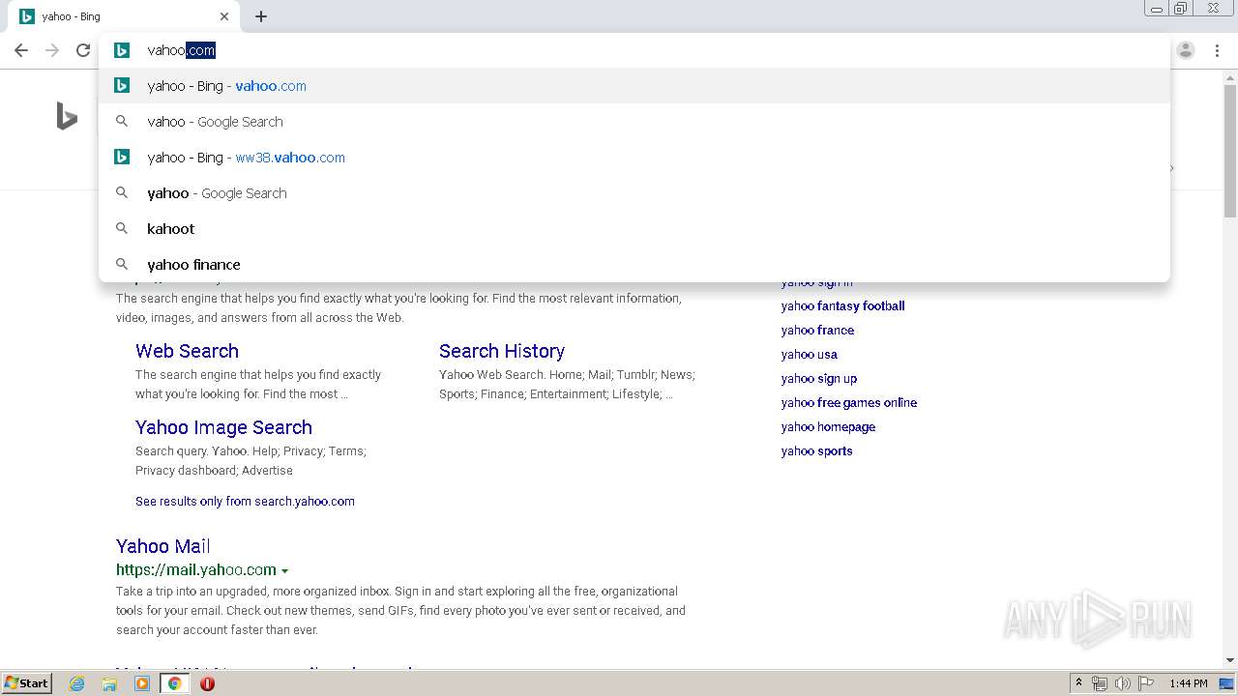Choose the first 'yahoo - Google Search' suggestion
This screenshot has height=696, width=1238.
(634, 122)
